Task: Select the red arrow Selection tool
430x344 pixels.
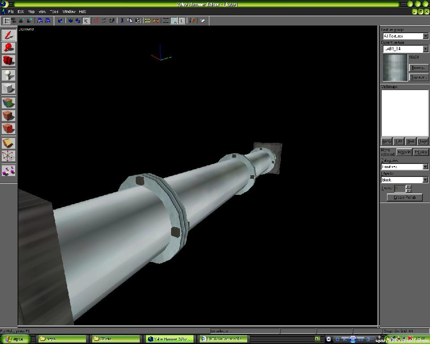Action: click(x=9, y=35)
